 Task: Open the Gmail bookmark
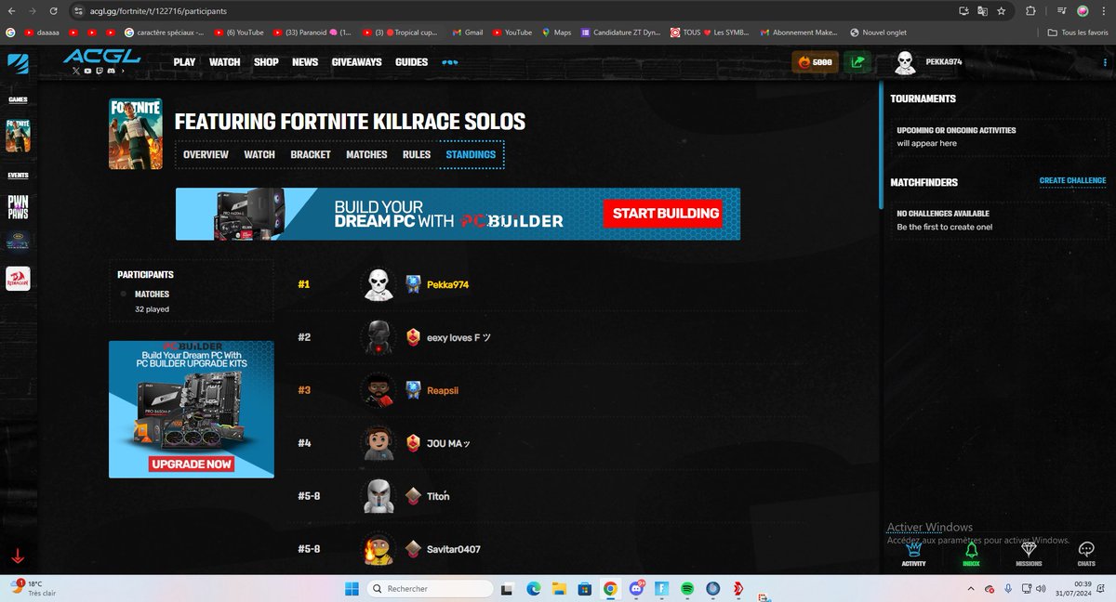point(467,32)
